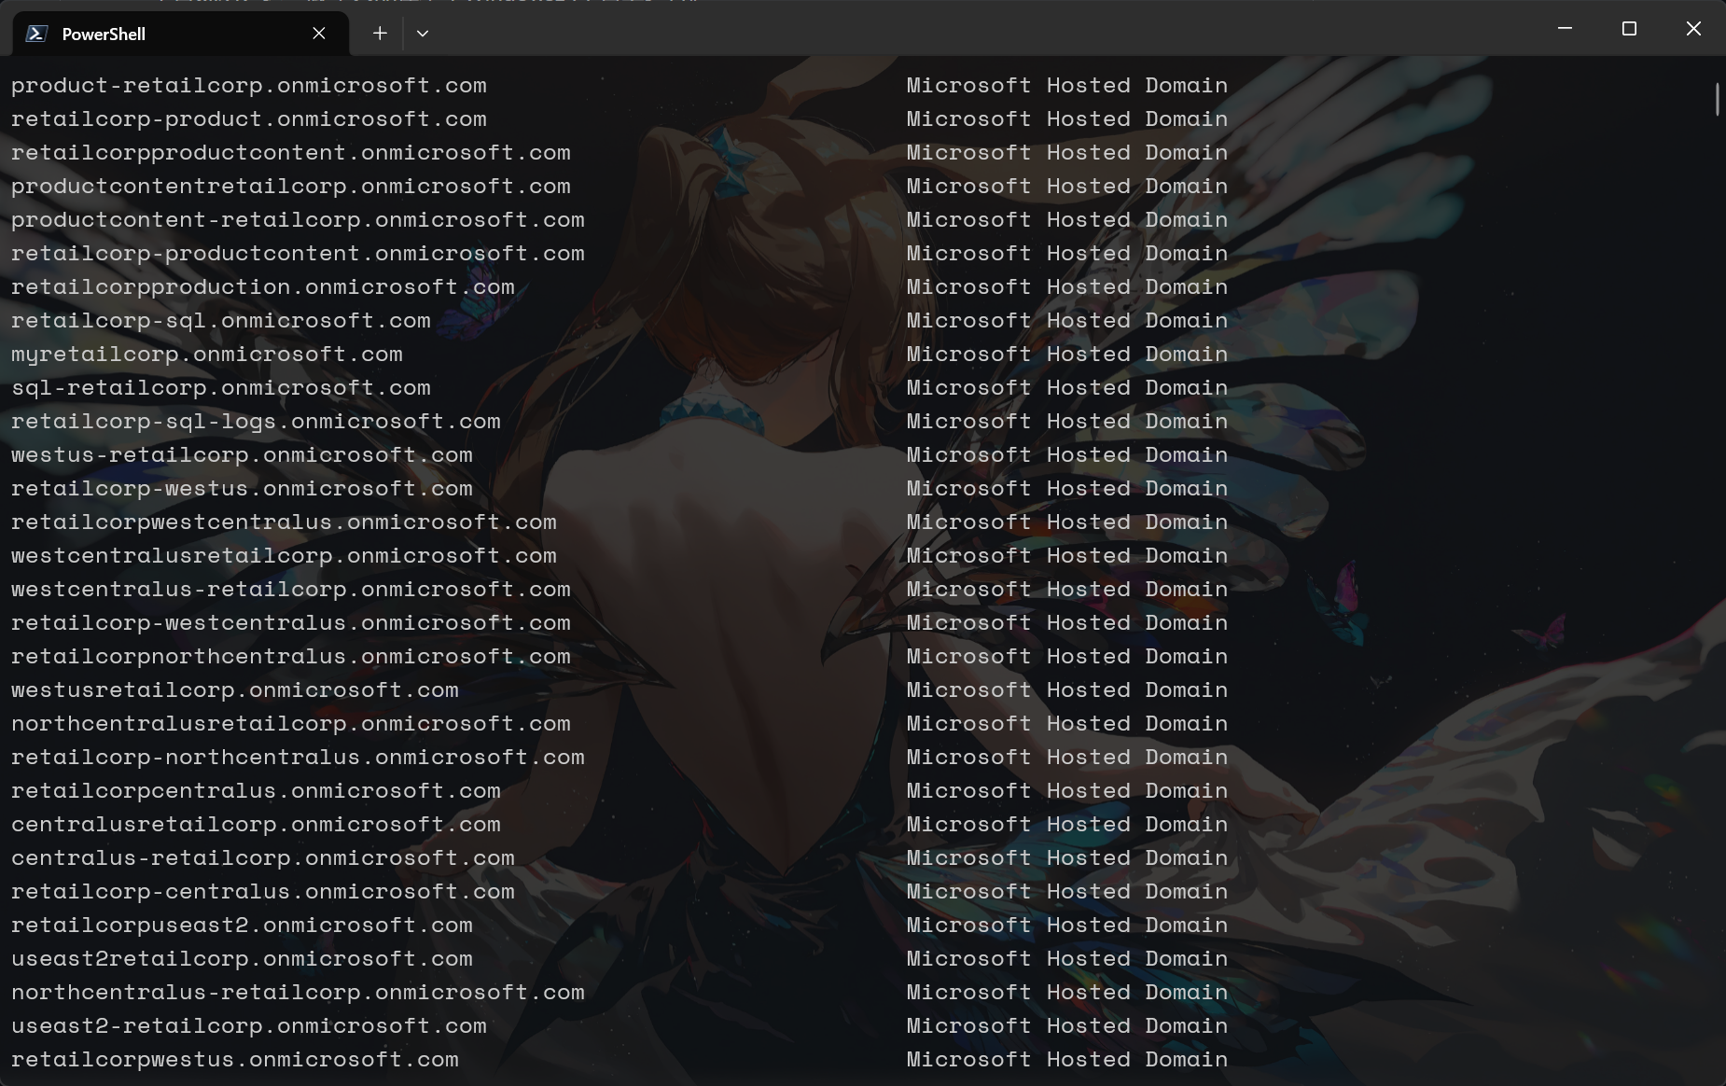Viewport: 1726px width, 1086px height.
Task: Click the retailcorpproduction.onmicrosoft.com line
Action: [263, 287]
